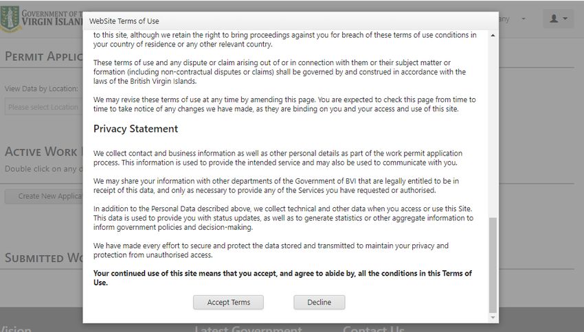The height and width of the screenshot is (332, 584).
Task: Click the Active Work section heading
Action: [x=41, y=152]
